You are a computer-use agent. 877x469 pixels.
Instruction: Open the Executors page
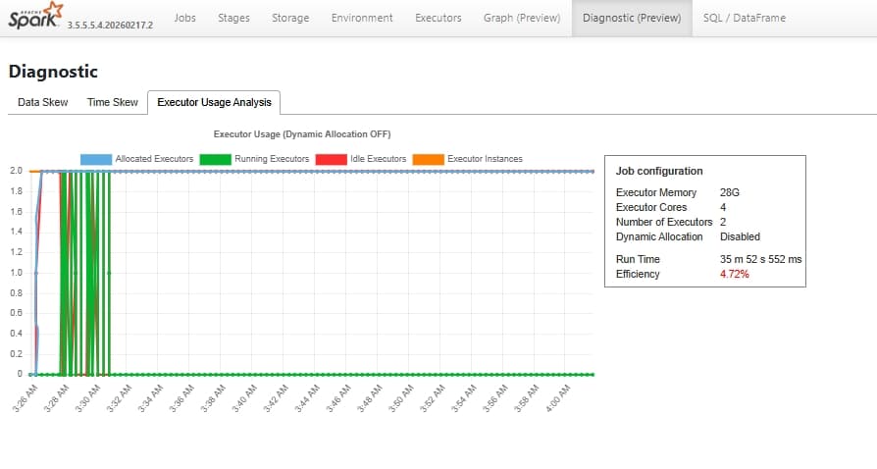tap(438, 18)
